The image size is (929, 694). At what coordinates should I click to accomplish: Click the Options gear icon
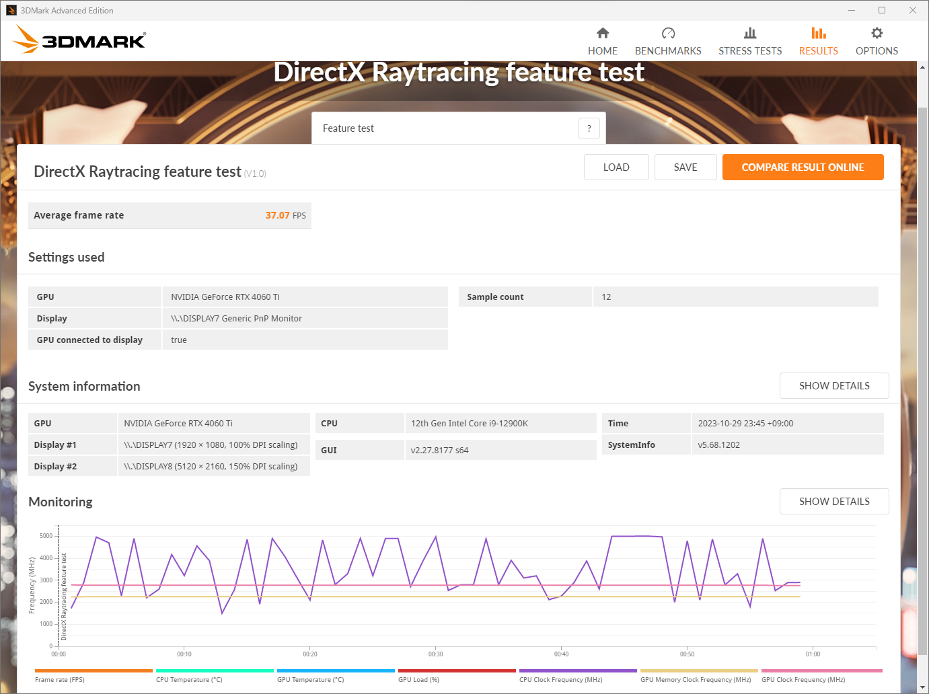click(x=877, y=33)
